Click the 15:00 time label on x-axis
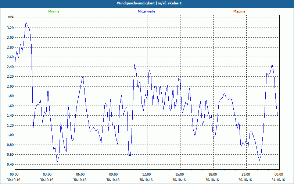294x184 pixels. tap(180, 174)
